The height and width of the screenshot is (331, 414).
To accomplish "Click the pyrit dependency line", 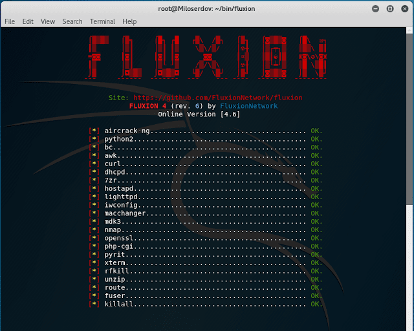I will coord(206,255).
